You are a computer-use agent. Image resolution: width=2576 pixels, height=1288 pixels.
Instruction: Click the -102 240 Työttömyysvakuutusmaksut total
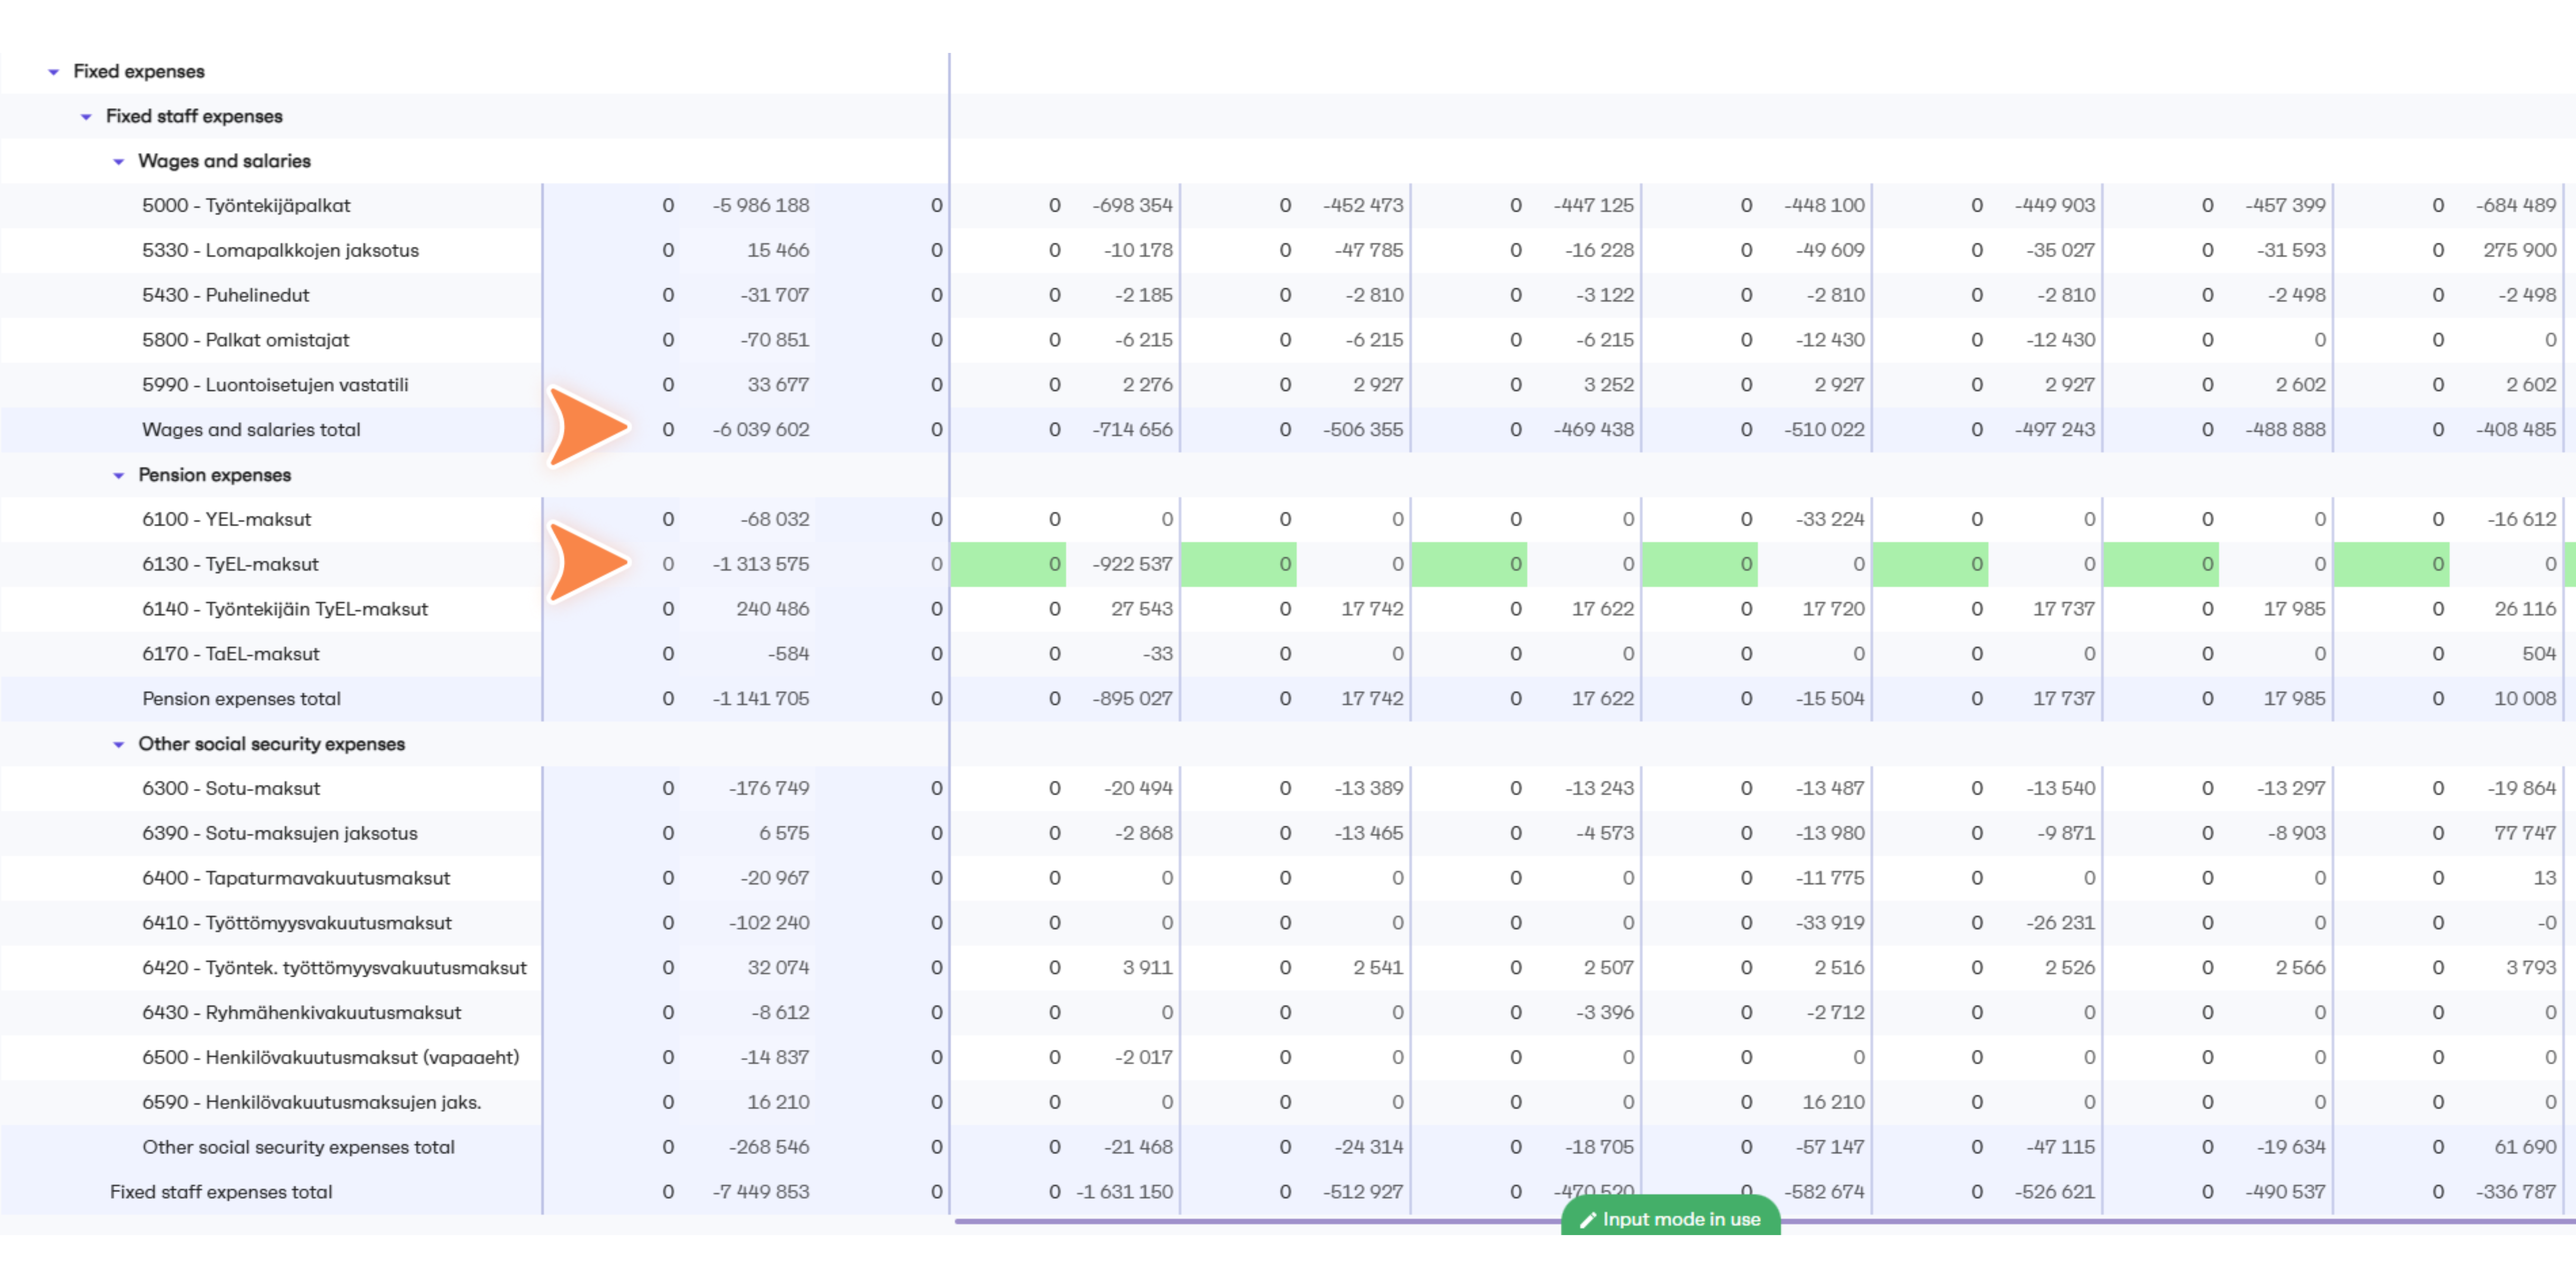tap(769, 923)
